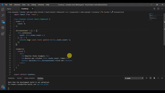Open the Help menu
Image resolution: width=165 pixels, height=93 pixels.
pyautogui.click(x=47, y=5)
